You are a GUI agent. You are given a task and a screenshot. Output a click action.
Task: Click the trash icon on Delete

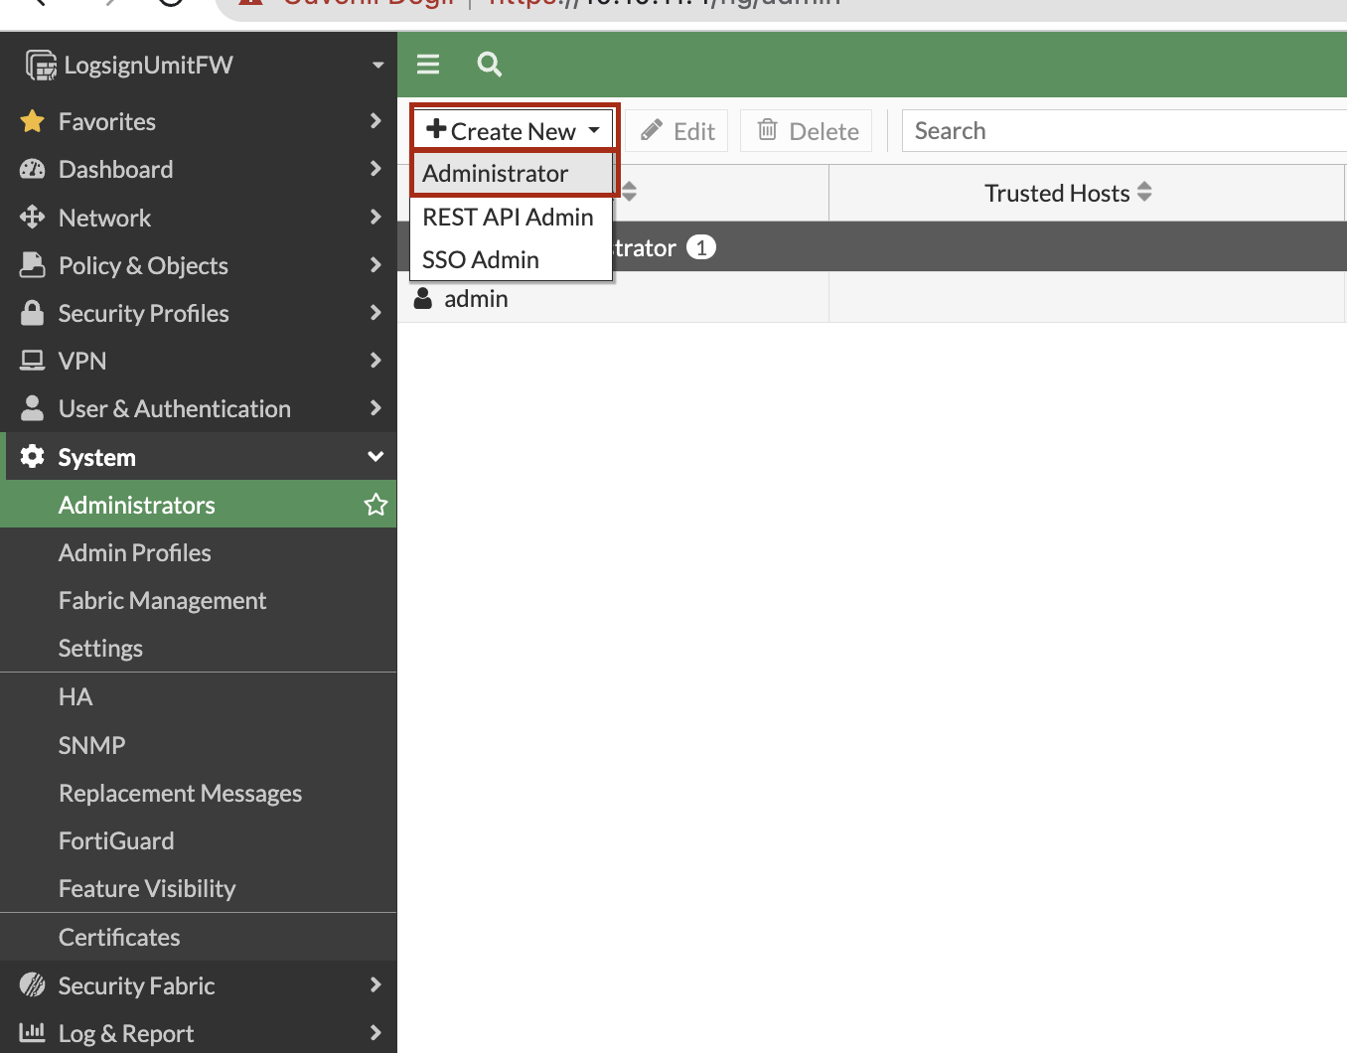click(768, 129)
